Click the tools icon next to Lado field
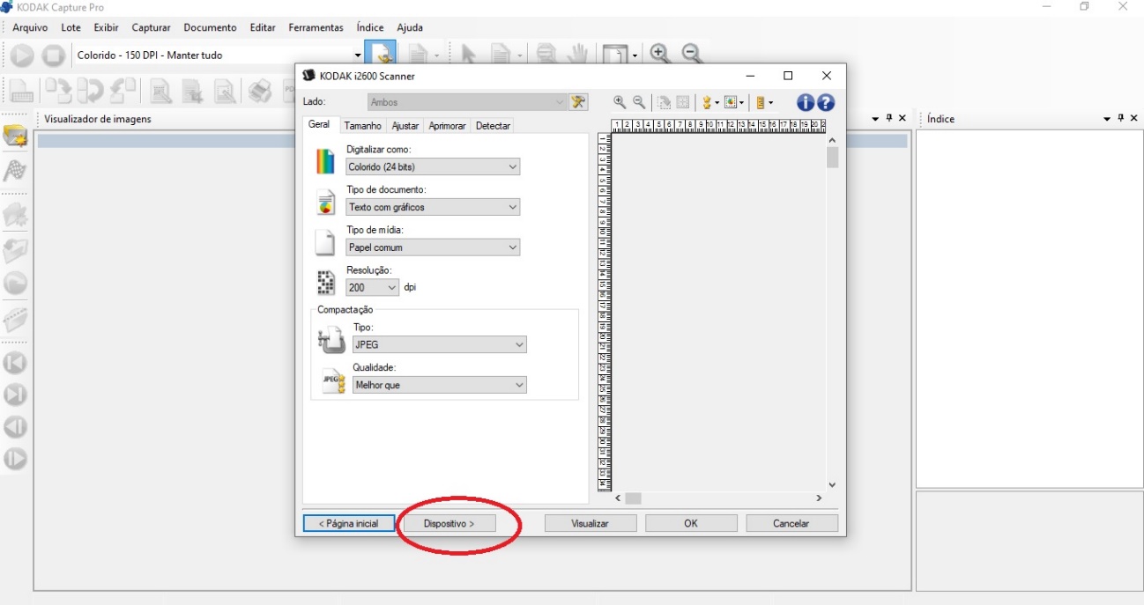1144x605 pixels. coord(578,102)
